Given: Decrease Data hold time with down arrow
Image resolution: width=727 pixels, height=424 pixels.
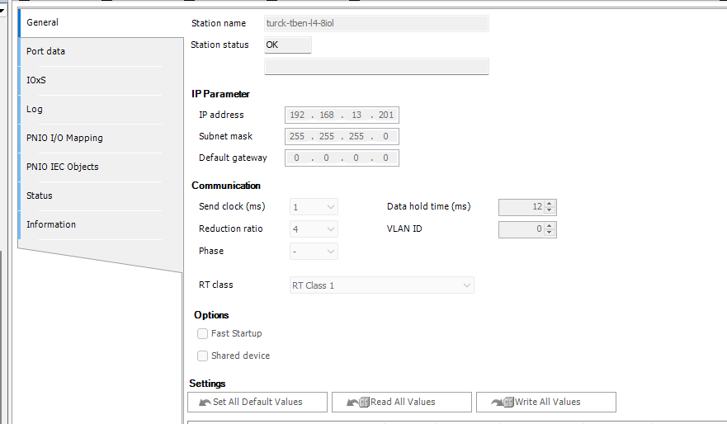Looking at the screenshot, I should [x=550, y=210].
